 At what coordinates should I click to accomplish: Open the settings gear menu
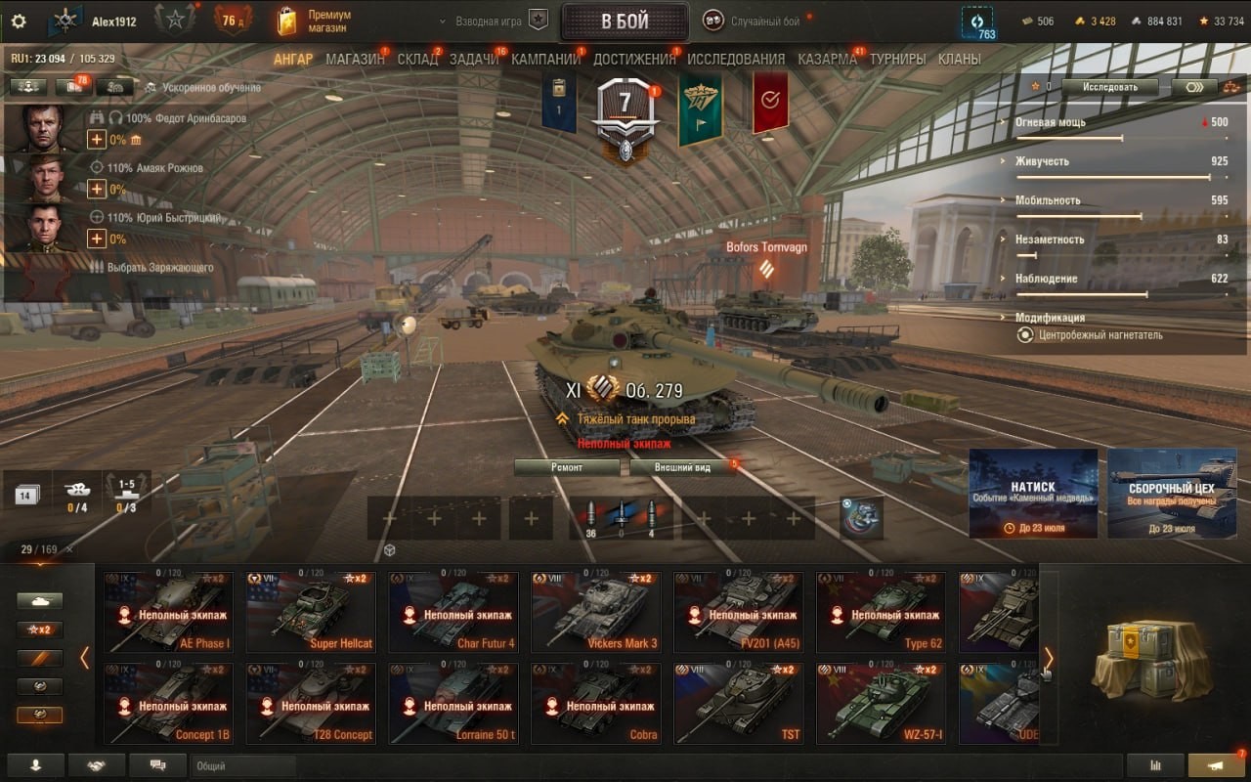pos(19,22)
